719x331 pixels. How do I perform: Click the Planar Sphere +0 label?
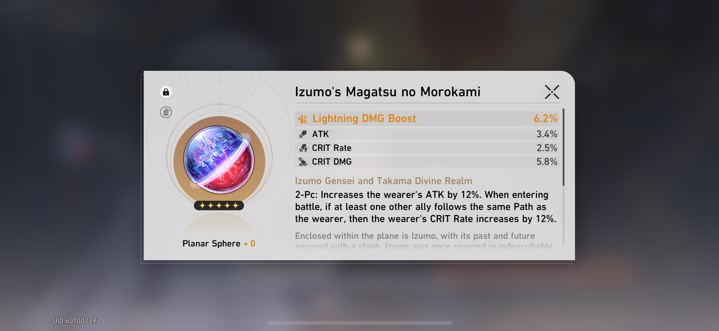click(x=219, y=244)
